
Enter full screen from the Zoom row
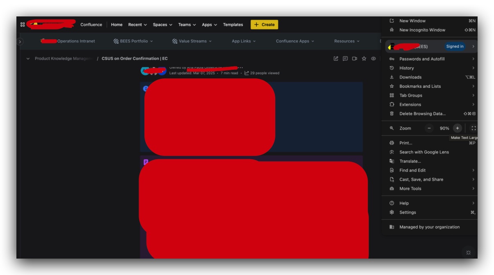coord(473,128)
